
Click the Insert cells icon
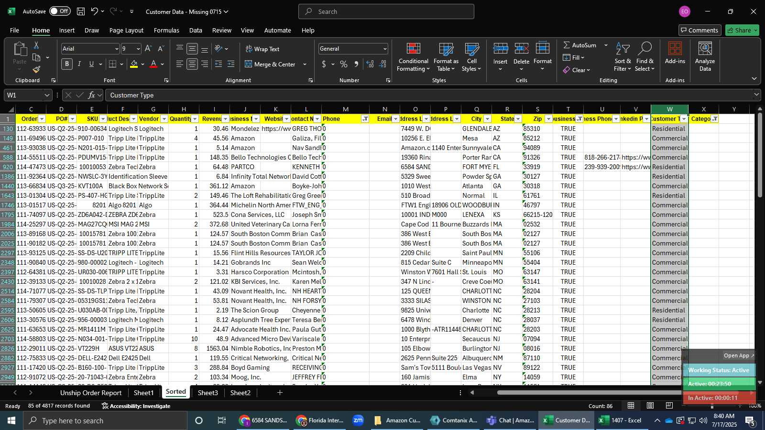tap(500, 49)
